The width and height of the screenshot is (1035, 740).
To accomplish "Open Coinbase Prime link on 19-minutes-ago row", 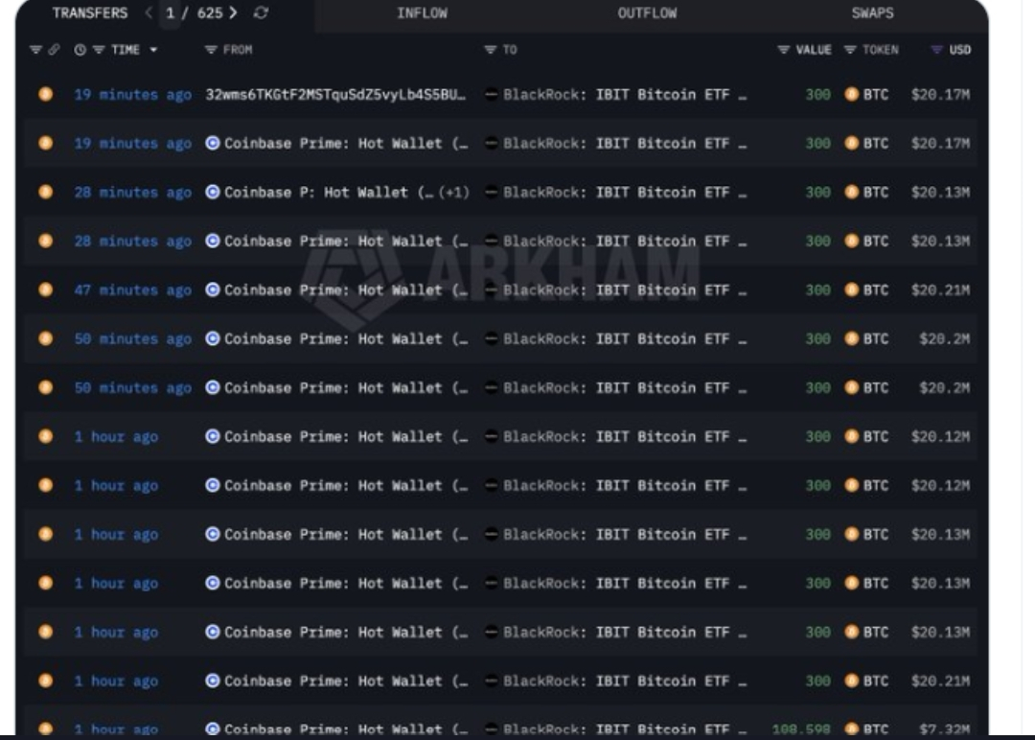I will (x=346, y=143).
